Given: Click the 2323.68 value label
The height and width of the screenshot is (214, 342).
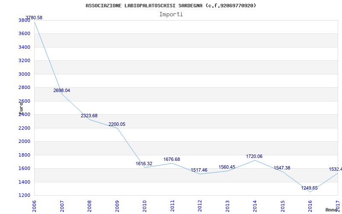Looking at the screenshot, I should coord(89,116).
